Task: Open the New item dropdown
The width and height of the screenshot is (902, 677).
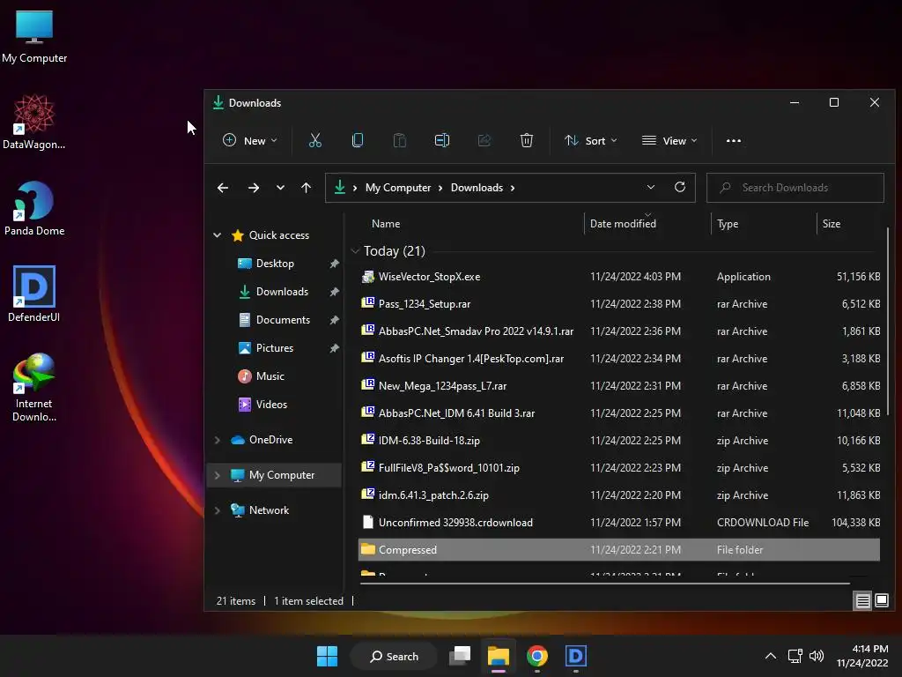Action: coord(250,140)
